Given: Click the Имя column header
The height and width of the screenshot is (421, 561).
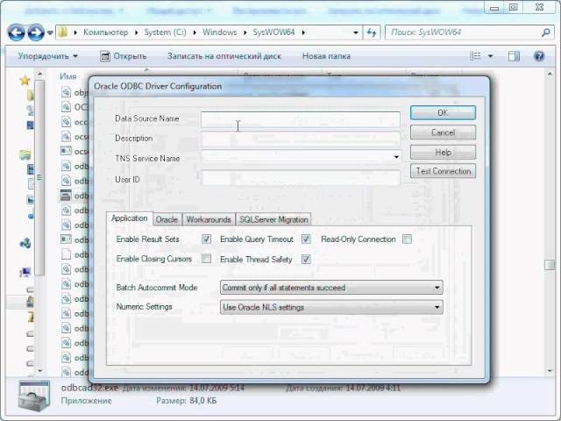Looking at the screenshot, I should point(68,76).
